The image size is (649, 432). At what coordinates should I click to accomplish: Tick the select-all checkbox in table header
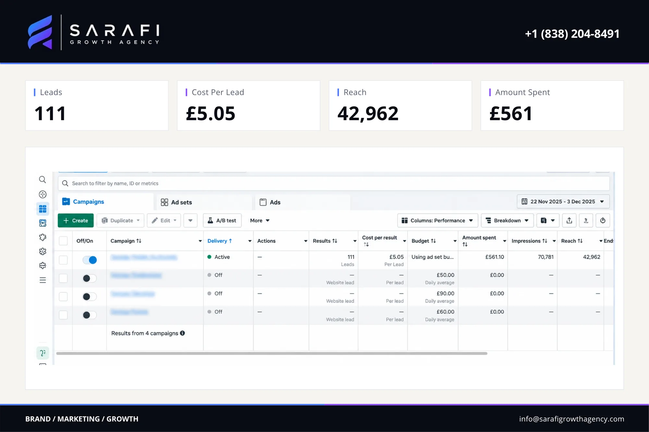coord(63,241)
